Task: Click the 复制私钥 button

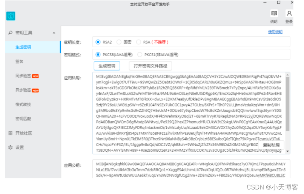Action: [271, 145]
